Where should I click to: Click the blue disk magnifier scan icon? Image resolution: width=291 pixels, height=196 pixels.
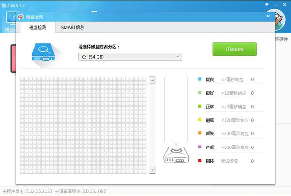43,52
